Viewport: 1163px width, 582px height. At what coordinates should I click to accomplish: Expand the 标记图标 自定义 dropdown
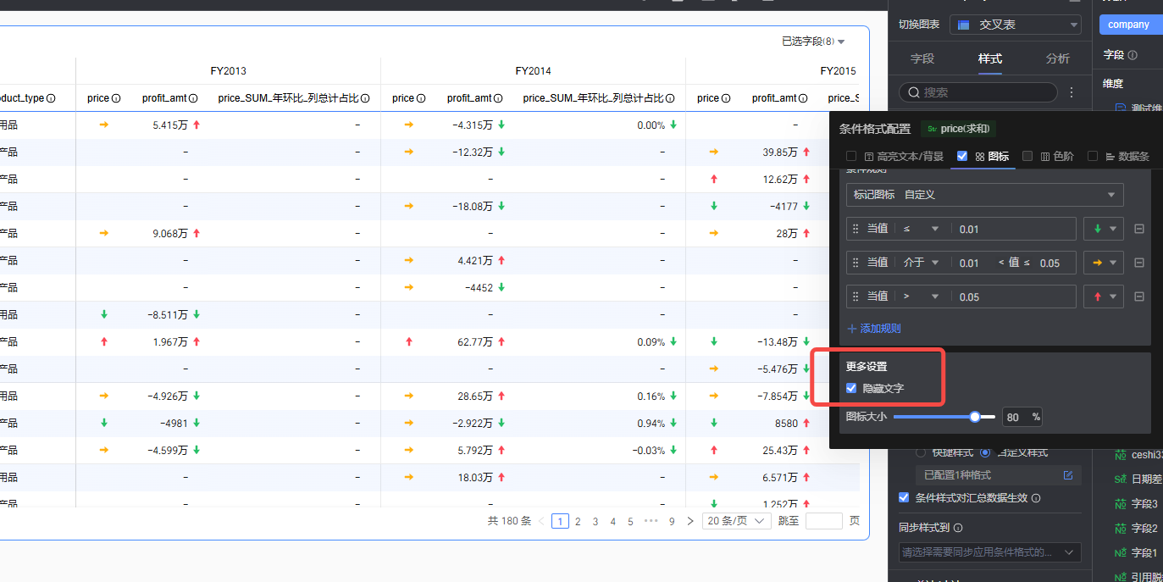pos(984,195)
